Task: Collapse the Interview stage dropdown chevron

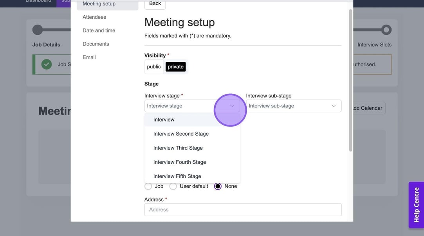Action: click(232, 106)
